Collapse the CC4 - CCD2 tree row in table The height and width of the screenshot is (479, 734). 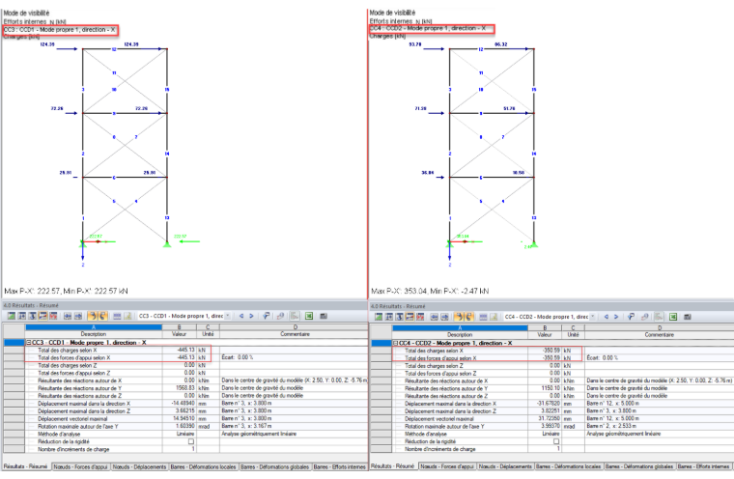click(395, 343)
